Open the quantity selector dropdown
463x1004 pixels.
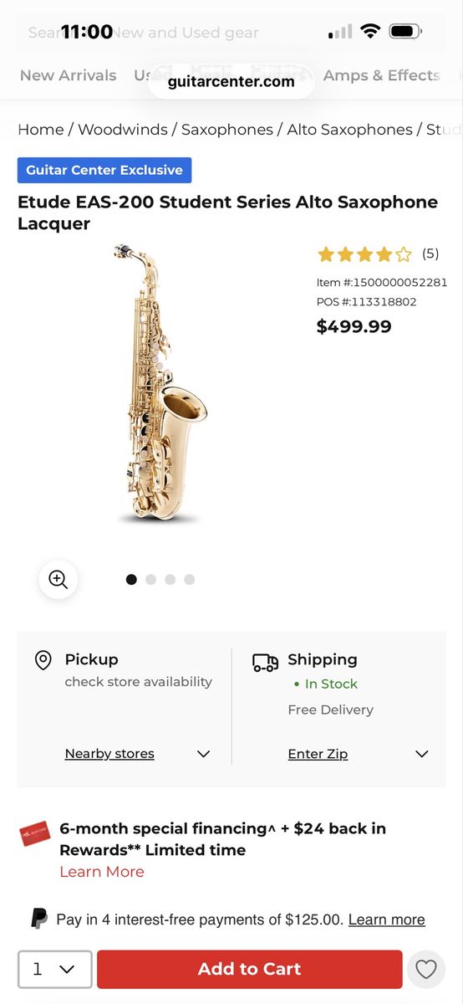click(55, 969)
